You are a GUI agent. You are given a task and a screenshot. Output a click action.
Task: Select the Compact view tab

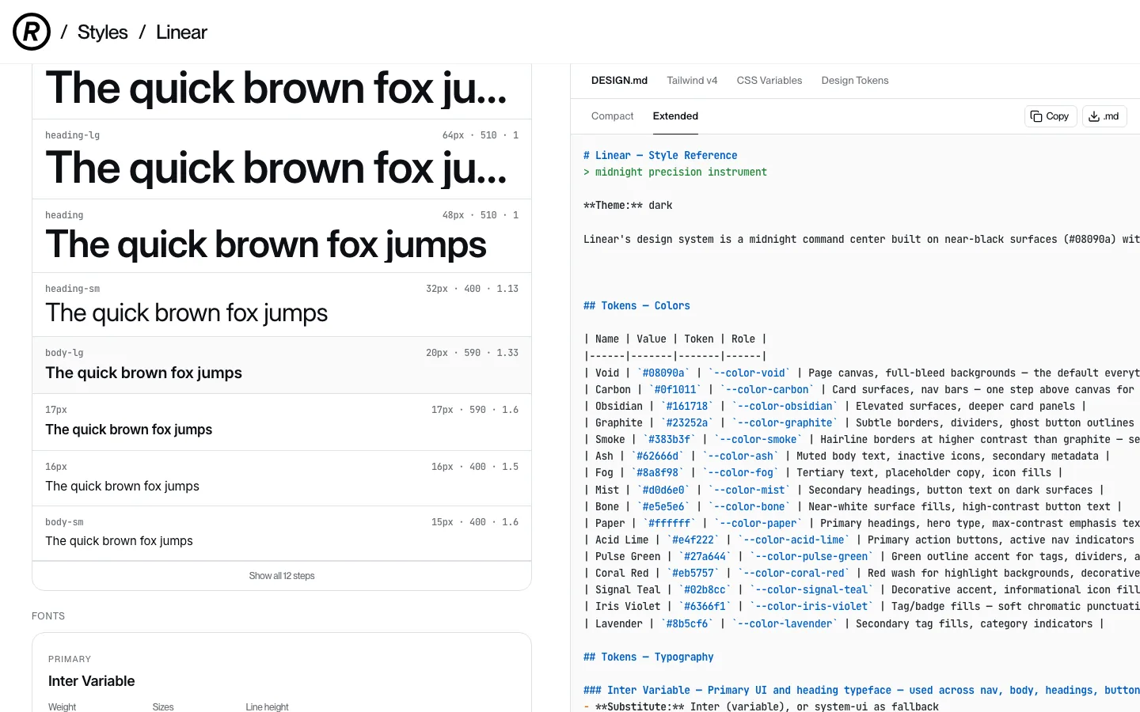[613, 116]
